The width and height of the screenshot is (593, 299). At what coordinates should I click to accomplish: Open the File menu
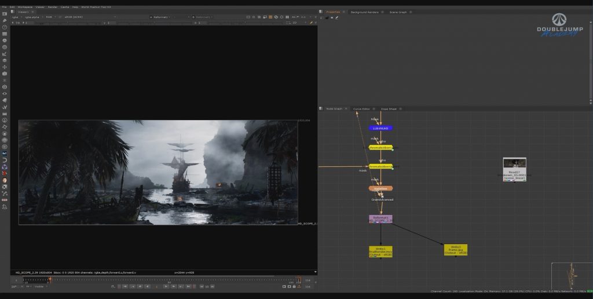pos(4,7)
